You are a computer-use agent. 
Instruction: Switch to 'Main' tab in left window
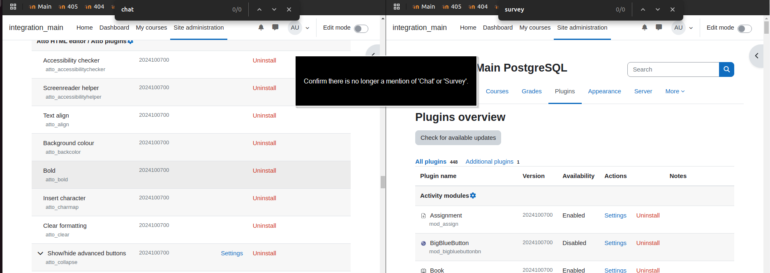(x=40, y=7)
